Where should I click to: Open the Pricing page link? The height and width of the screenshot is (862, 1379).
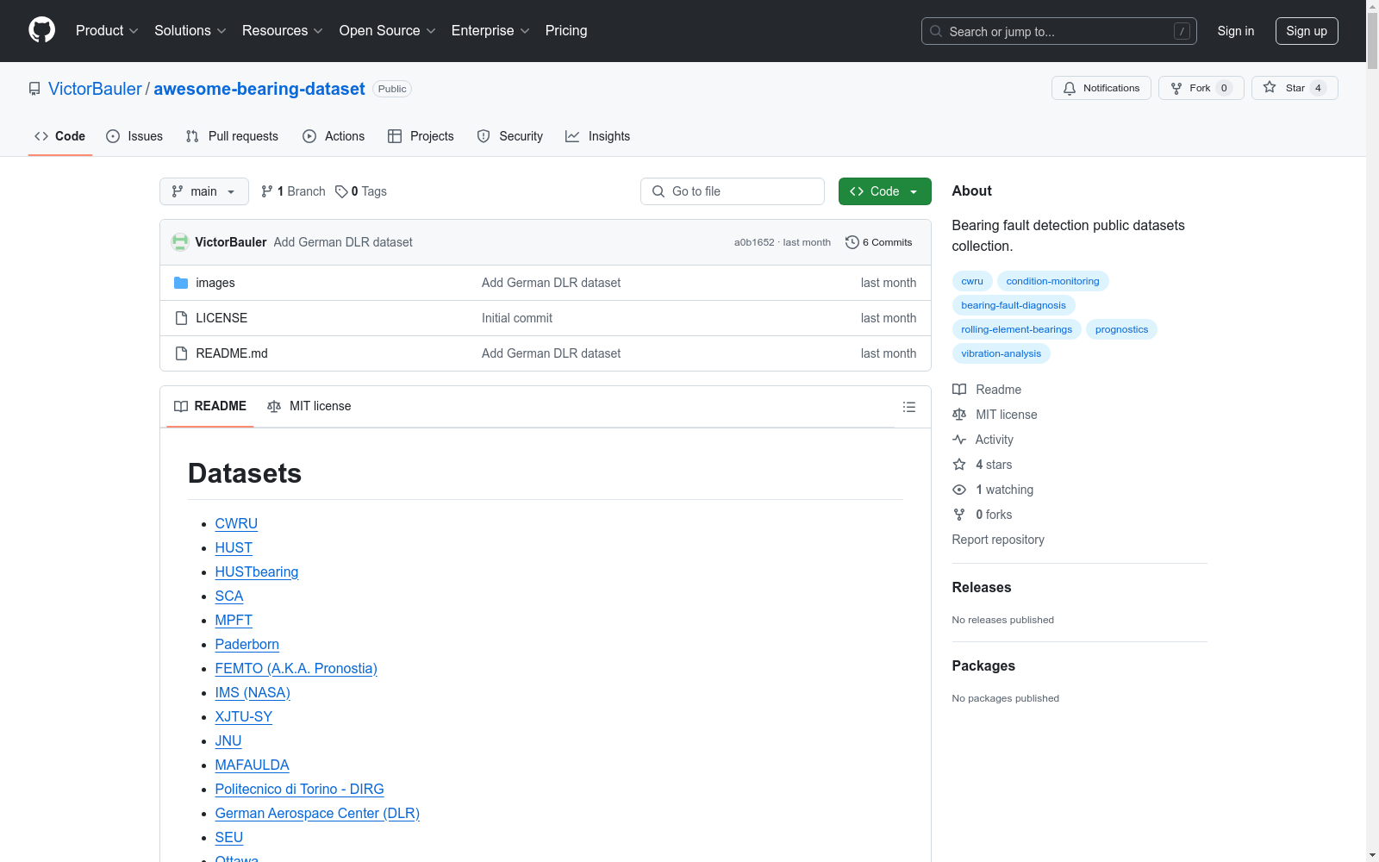(x=566, y=31)
